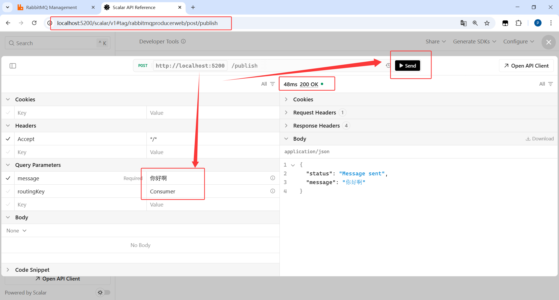The height and width of the screenshot is (300, 559).
Task: Open a new browser tab
Action: coord(193,7)
